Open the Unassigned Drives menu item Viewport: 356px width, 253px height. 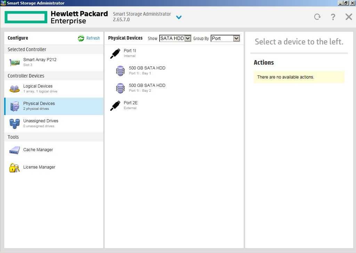coord(54,124)
